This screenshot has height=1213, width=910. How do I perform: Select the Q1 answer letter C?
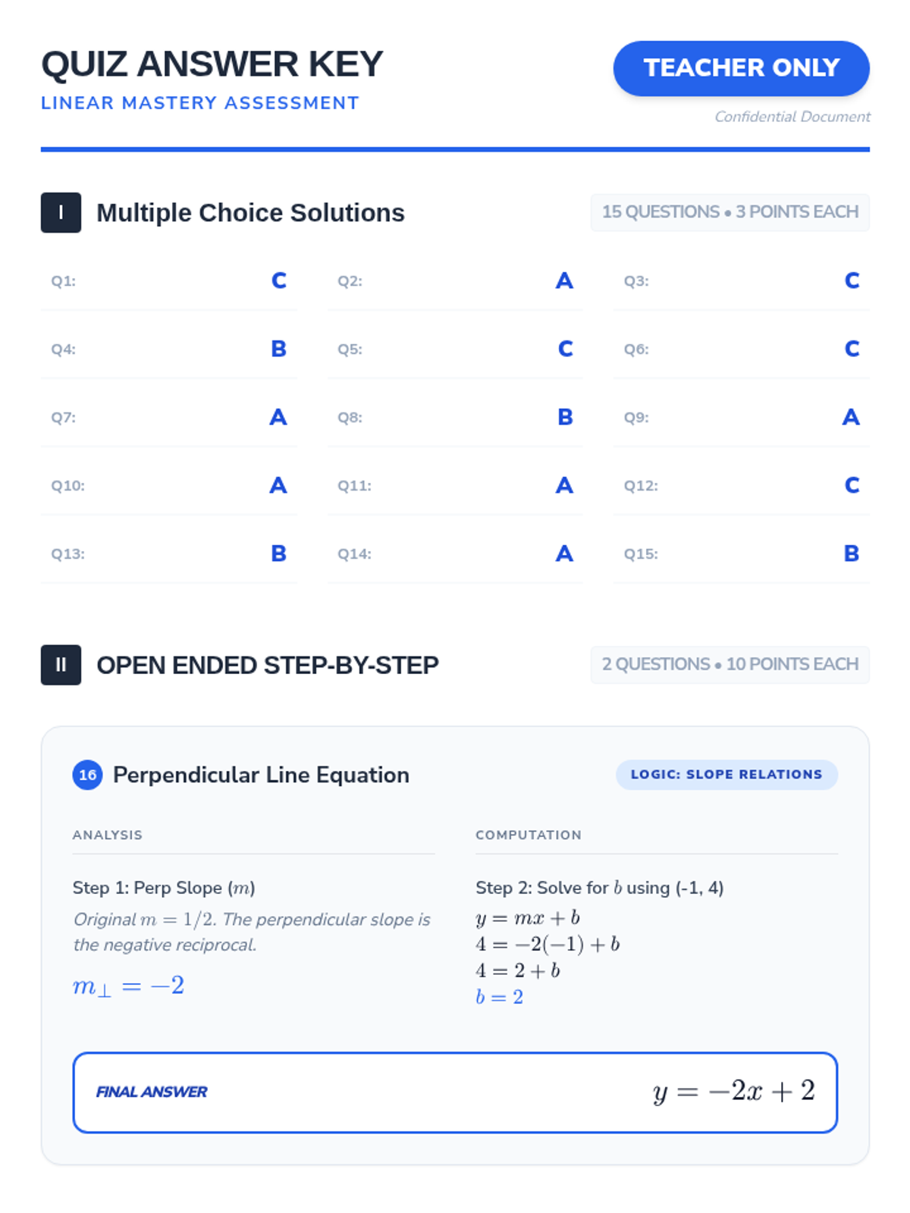pos(279,281)
